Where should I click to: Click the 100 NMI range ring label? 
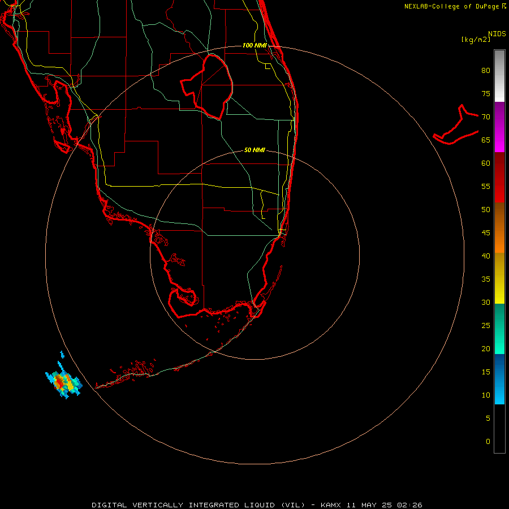[x=255, y=45]
